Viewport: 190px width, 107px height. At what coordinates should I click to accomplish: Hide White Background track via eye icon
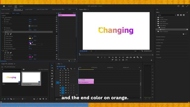pyautogui.click(x=69, y=83)
